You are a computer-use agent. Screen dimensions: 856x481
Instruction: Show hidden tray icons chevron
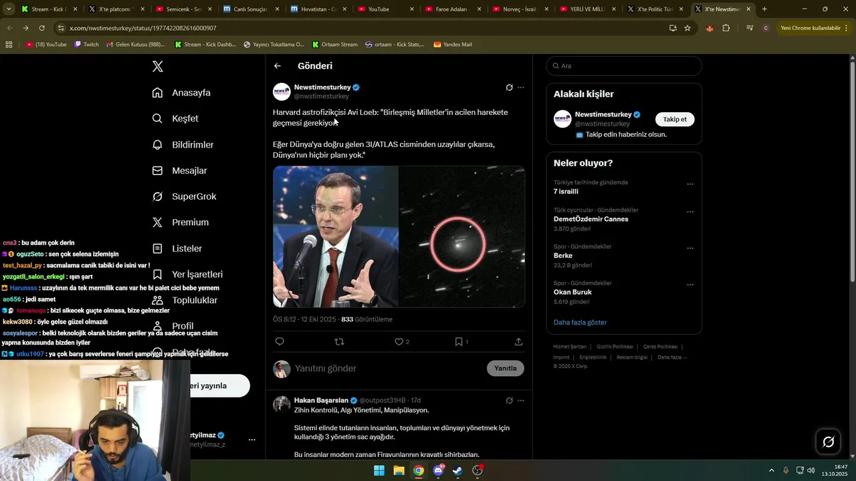(x=771, y=470)
